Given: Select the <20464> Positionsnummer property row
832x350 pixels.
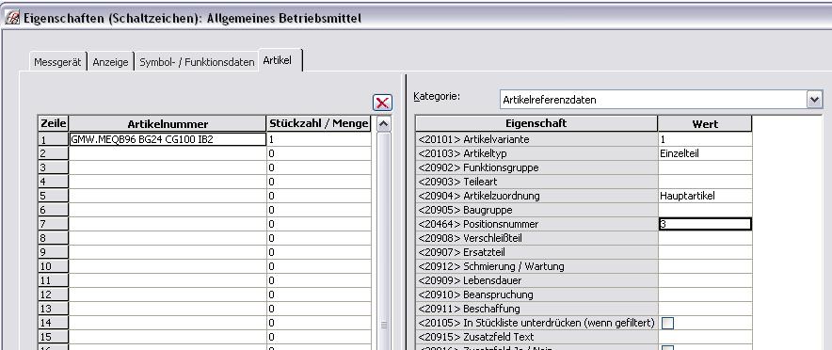Looking at the screenshot, I should click(536, 224).
